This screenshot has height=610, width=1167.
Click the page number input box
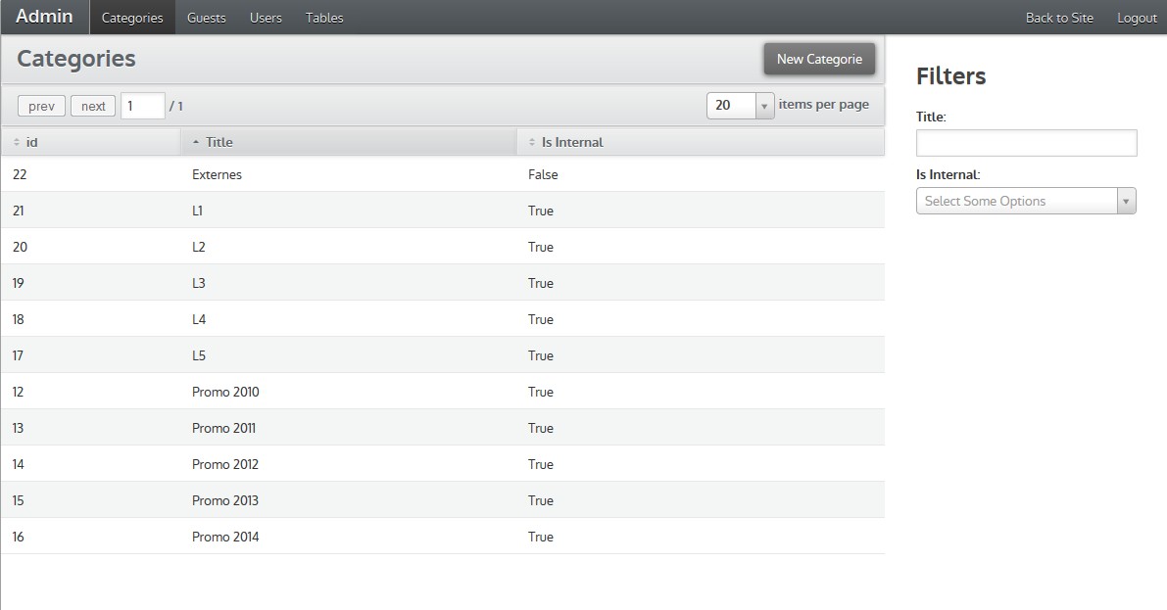click(x=142, y=106)
